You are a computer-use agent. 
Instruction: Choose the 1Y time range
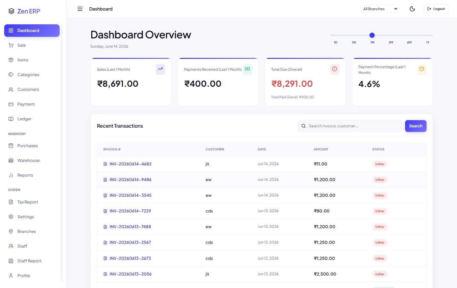pyautogui.click(x=428, y=42)
